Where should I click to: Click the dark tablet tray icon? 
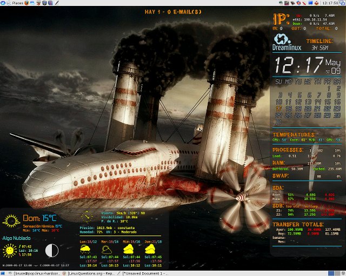point(292,3)
